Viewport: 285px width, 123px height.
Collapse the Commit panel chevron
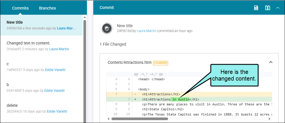coord(278,8)
